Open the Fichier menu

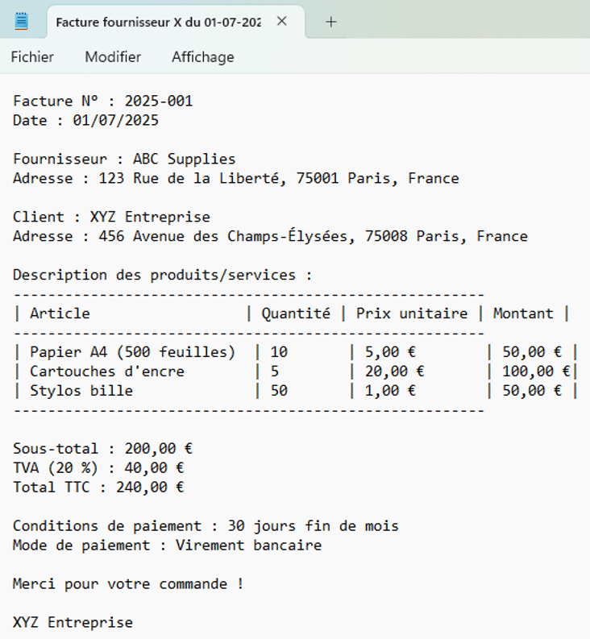point(32,57)
